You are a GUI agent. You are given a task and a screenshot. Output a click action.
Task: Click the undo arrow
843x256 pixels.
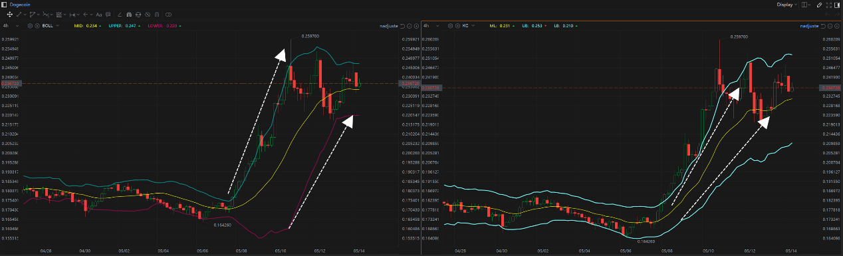click(x=828, y=15)
